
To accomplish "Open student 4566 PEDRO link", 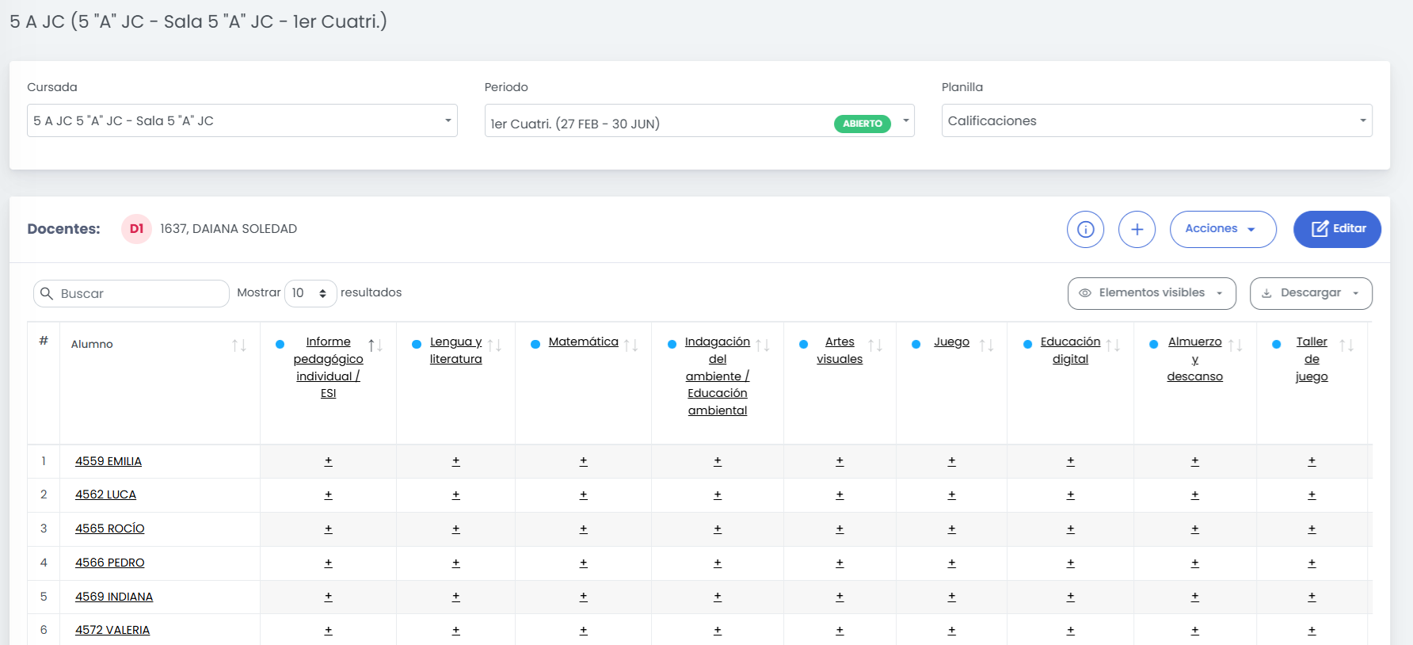I will click(110, 563).
